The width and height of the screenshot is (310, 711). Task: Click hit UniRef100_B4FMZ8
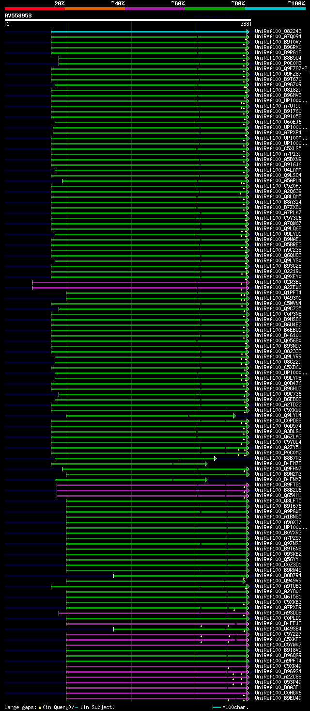[x=278, y=464]
